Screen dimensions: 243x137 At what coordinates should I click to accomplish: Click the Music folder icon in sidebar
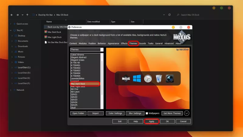tap(16, 51)
